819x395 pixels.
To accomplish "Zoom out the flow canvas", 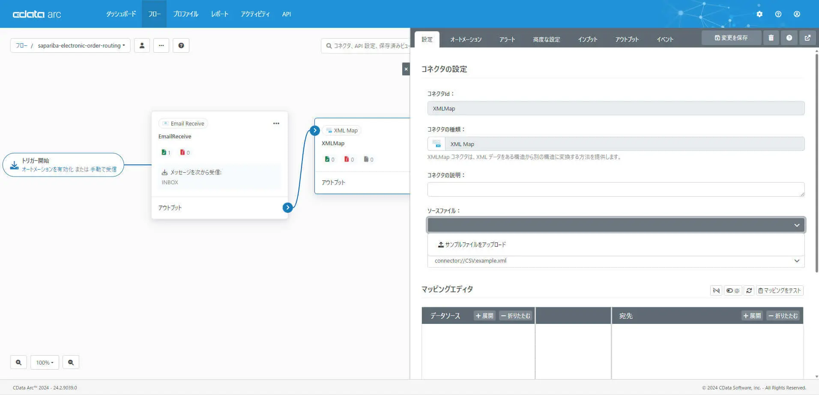I will click(71, 362).
